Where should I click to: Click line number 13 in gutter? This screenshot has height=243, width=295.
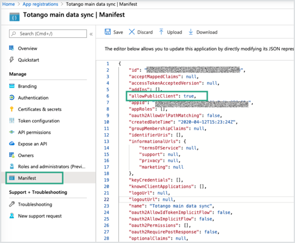106,141
